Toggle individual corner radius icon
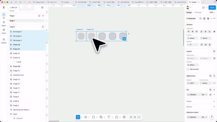The height and width of the screenshot is (122, 217). (214, 83)
